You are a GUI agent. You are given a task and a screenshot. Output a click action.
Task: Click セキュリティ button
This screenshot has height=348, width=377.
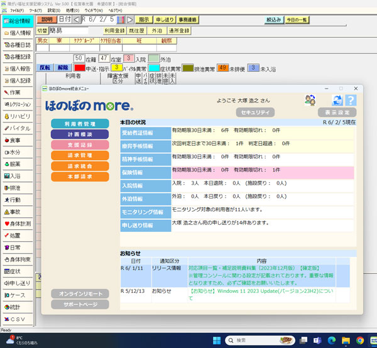[255, 112]
